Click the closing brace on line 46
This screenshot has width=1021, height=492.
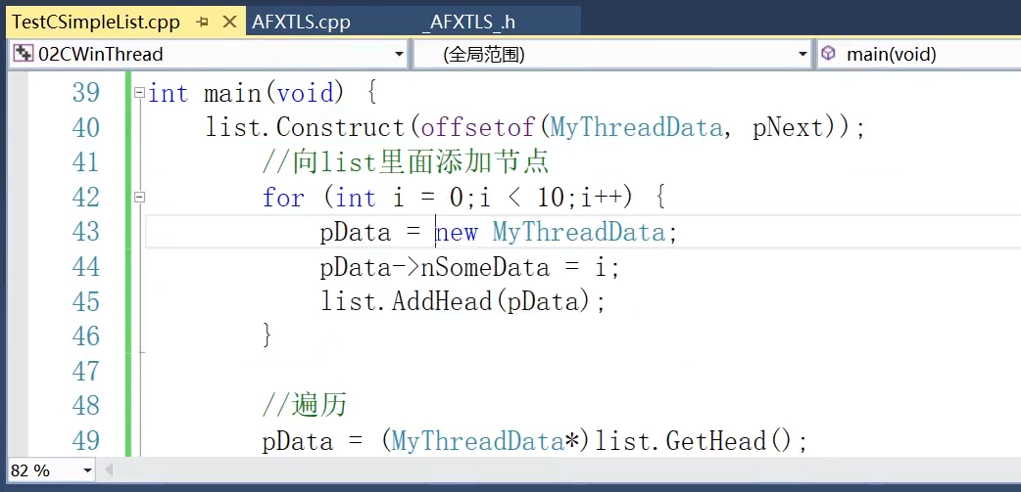[x=267, y=336]
